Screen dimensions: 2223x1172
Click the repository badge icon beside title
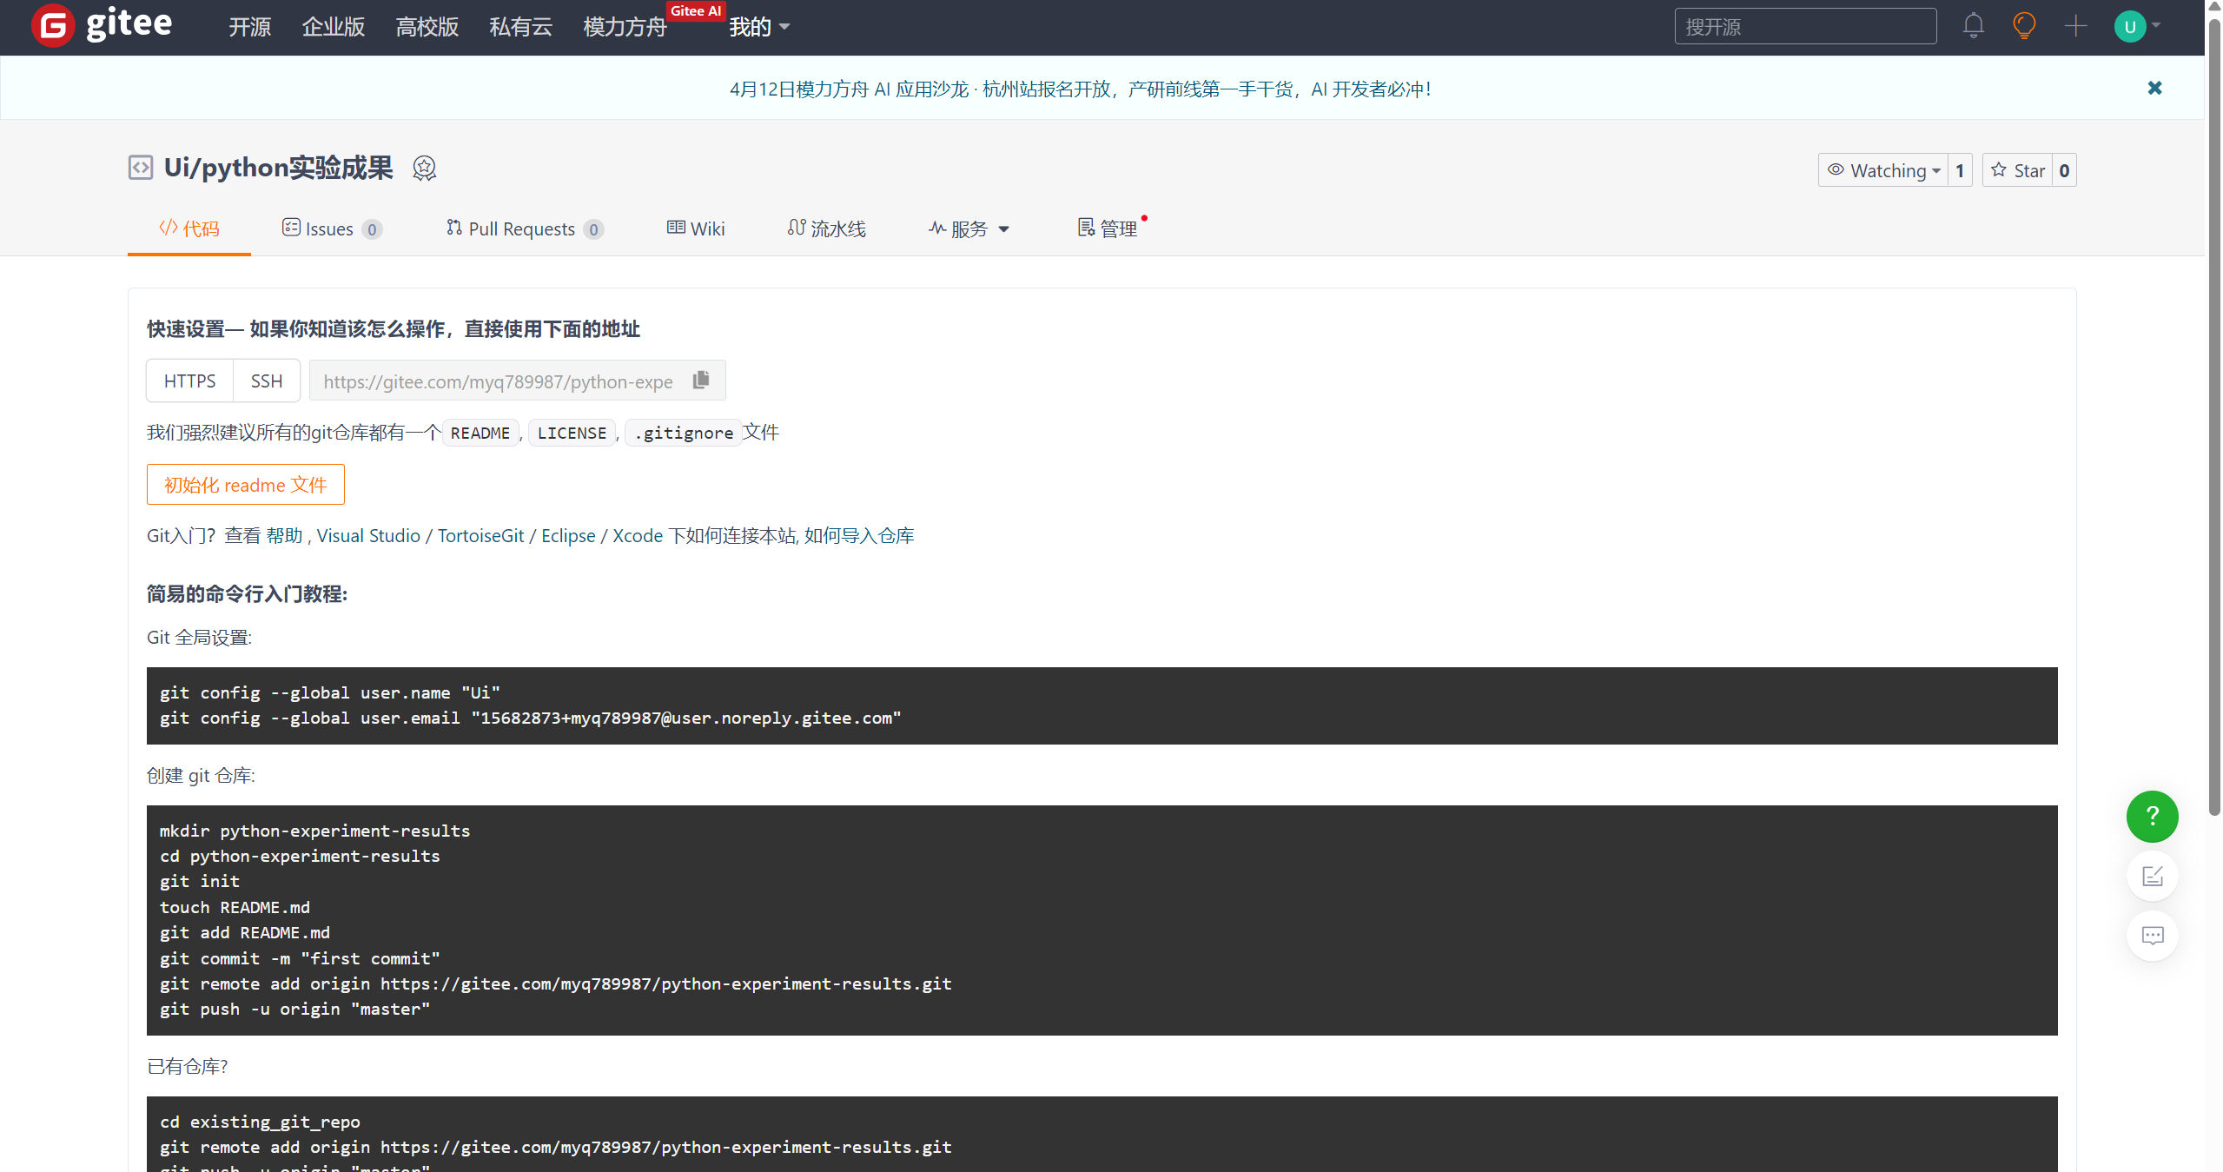pos(424,168)
